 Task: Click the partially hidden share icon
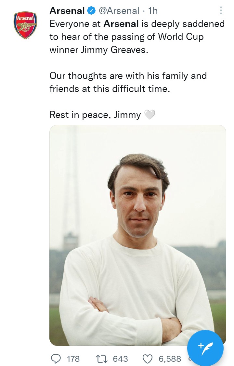(189, 359)
